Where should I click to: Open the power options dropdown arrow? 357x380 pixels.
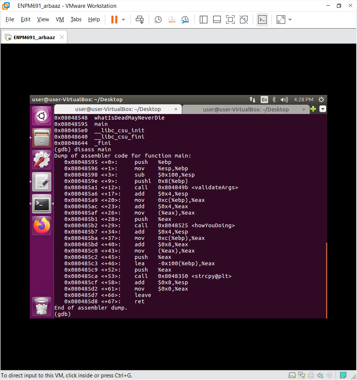[123, 20]
